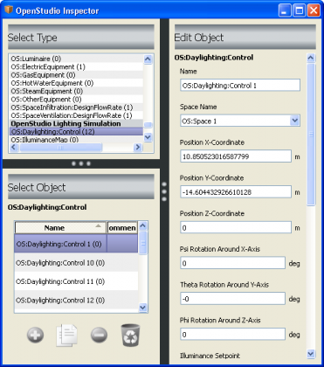Click the copy object pages icon
This screenshot has height=367, width=324.
point(67,335)
